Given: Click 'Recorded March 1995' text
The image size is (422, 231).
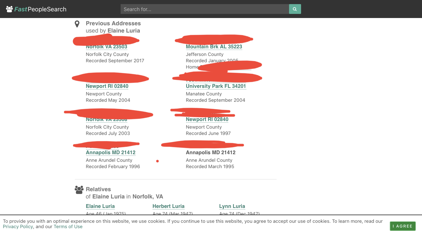Looking at the screenshot, I should click(x=210, y=167).
